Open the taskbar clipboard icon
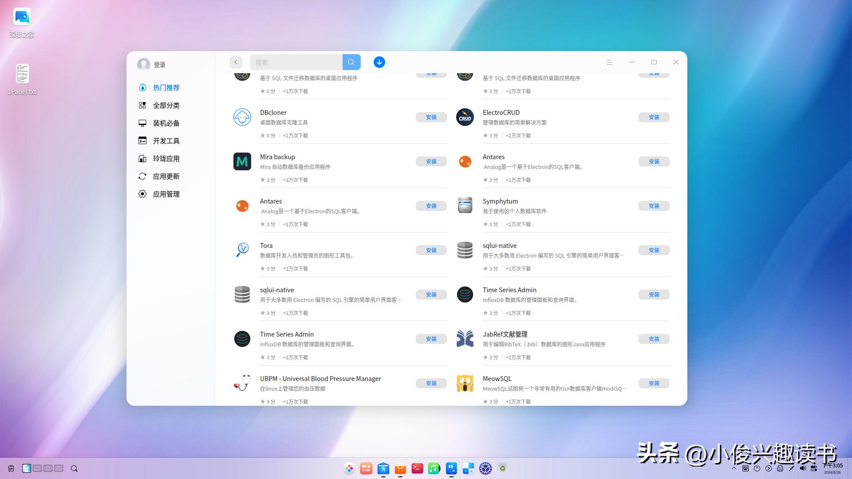 11,468
